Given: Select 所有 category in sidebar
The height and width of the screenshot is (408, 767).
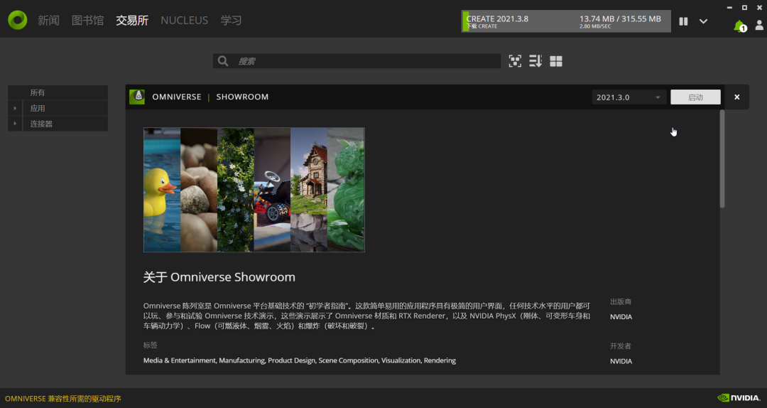Looking at the screenshot, I should tap(58, 92).
